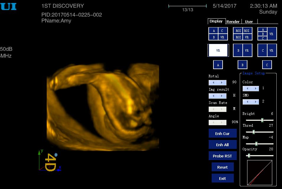Open the Render tab
This screenshot has width=282, height=189.
pyautogui.click(x=233, y=22)
